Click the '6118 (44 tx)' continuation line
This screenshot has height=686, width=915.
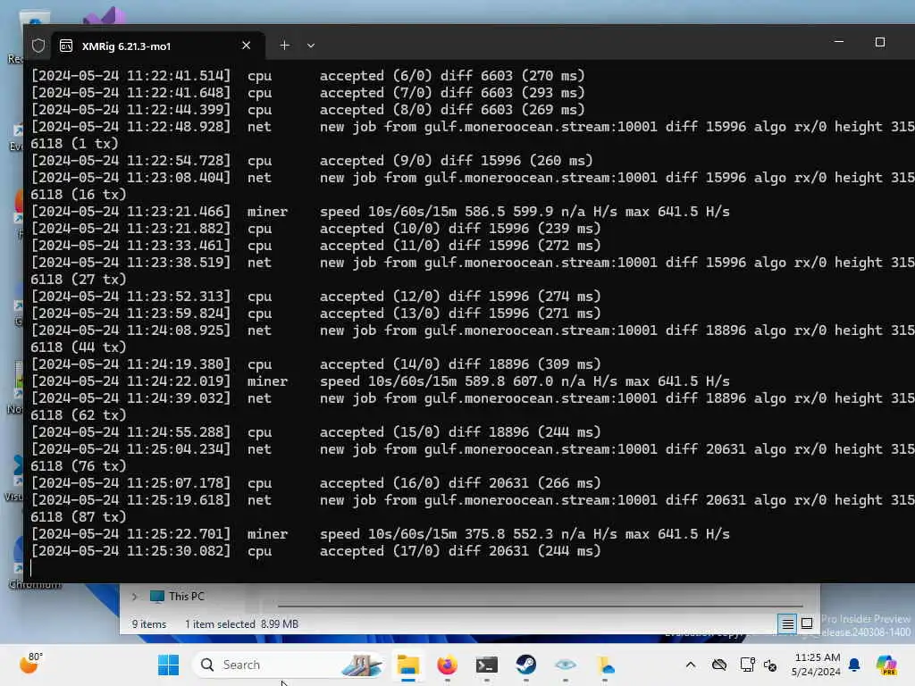point(79,347)
